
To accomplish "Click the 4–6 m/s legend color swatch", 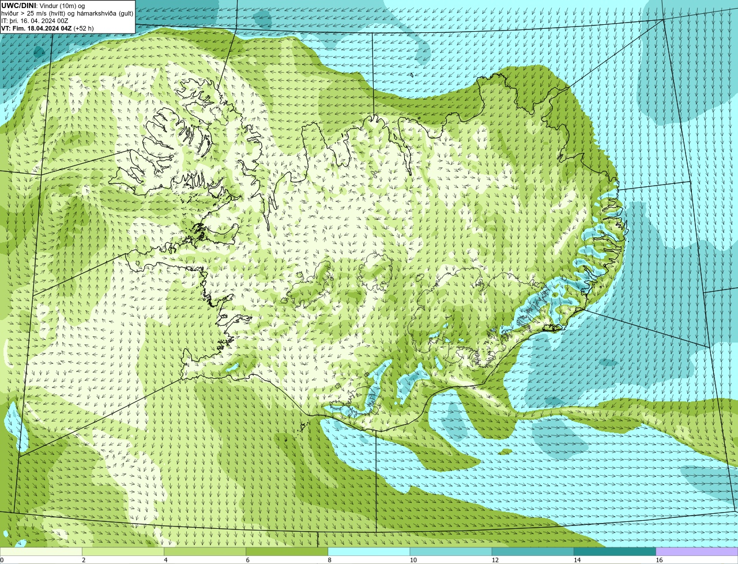I will tap(205, 551).
